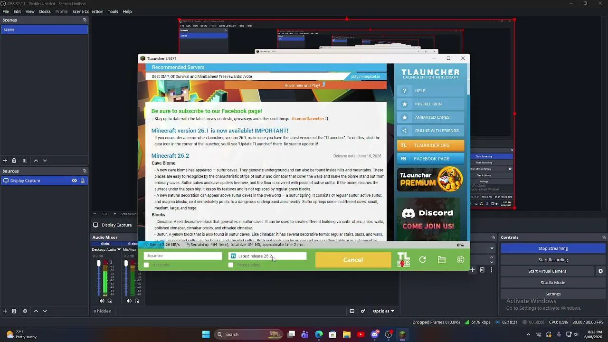Open scene filters in the Scenes toolbar
Image resolution: width=608 pixels, height=342 pixels.
tap(25, 161)
